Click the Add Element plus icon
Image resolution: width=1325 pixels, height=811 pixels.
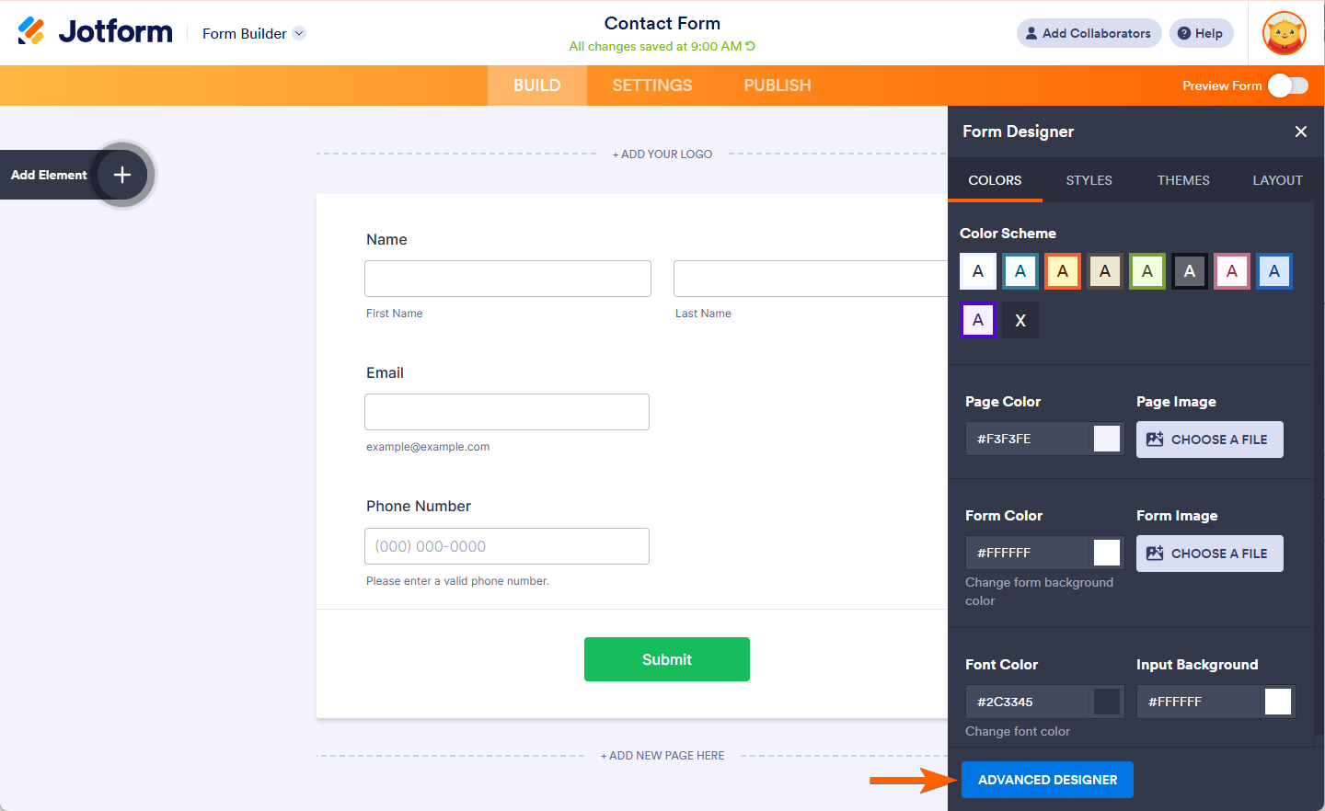[x=121, y=174]
